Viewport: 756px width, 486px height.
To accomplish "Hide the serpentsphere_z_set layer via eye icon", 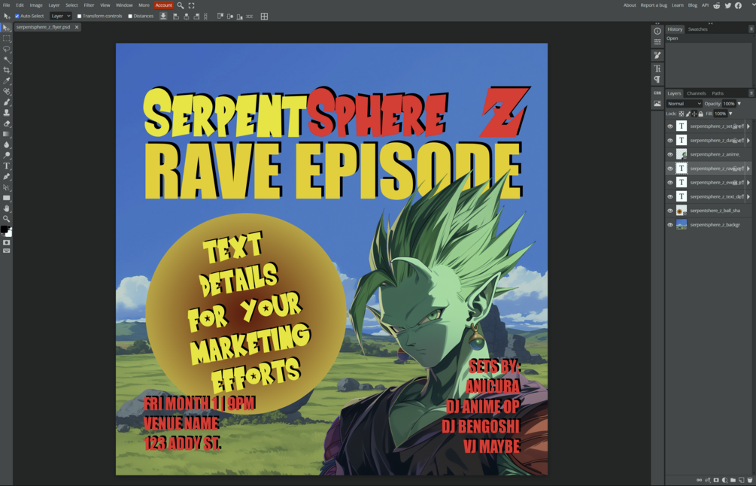I will (670, 126).
